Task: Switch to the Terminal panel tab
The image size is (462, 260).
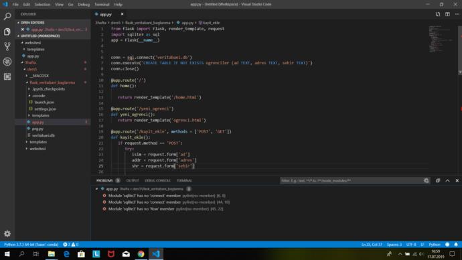Action: click(184, 181)
